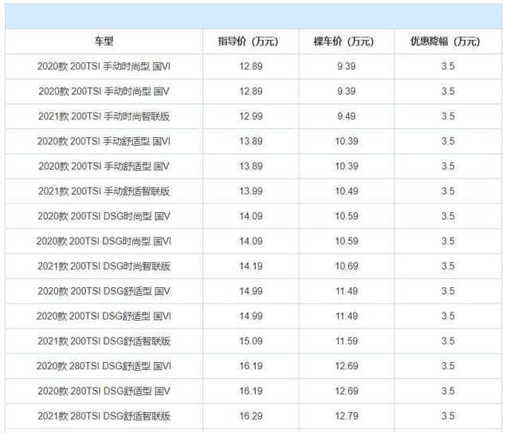The height and width of the screenshot is (433, 510).
Task: Click 3.5 discount in 2021款 手动舒适智联版 row
Action: tap(448, 191)
